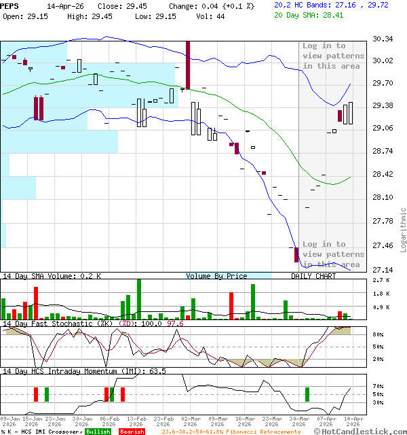Select the Volume By Price label

(217, 277)
